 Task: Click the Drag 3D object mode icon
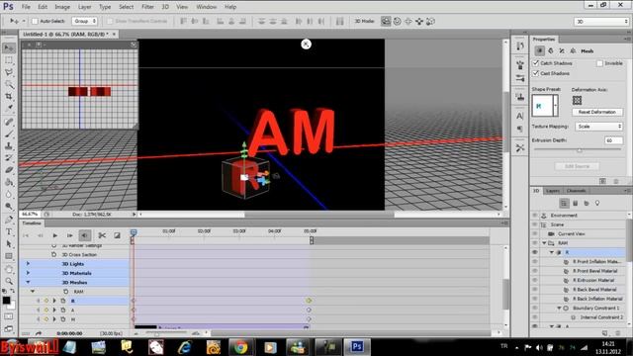point(408,21)
